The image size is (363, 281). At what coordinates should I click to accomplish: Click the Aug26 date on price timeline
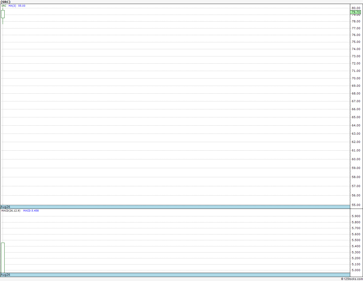point(5,207)
